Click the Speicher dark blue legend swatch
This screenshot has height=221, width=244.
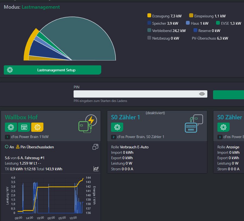[x=149, y=23]
